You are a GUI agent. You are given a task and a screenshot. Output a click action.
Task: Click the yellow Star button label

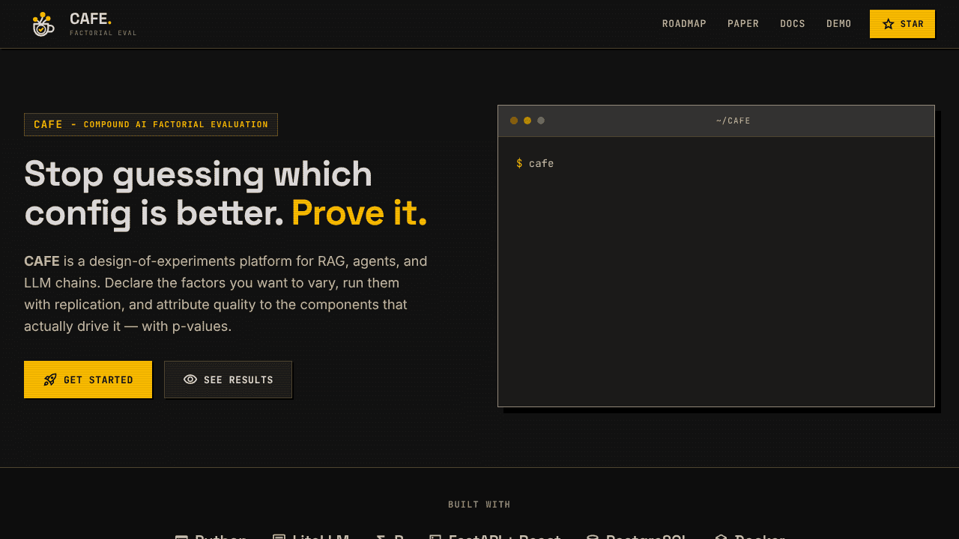912,24
